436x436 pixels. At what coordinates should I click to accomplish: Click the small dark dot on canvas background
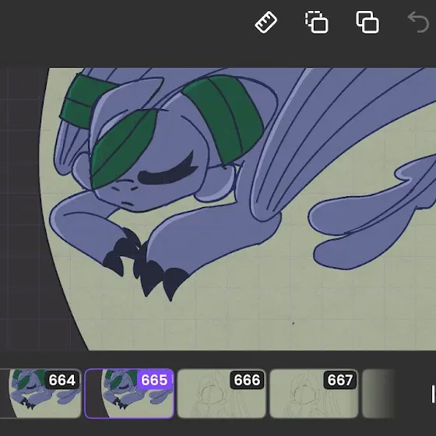[x=293, y=323]
